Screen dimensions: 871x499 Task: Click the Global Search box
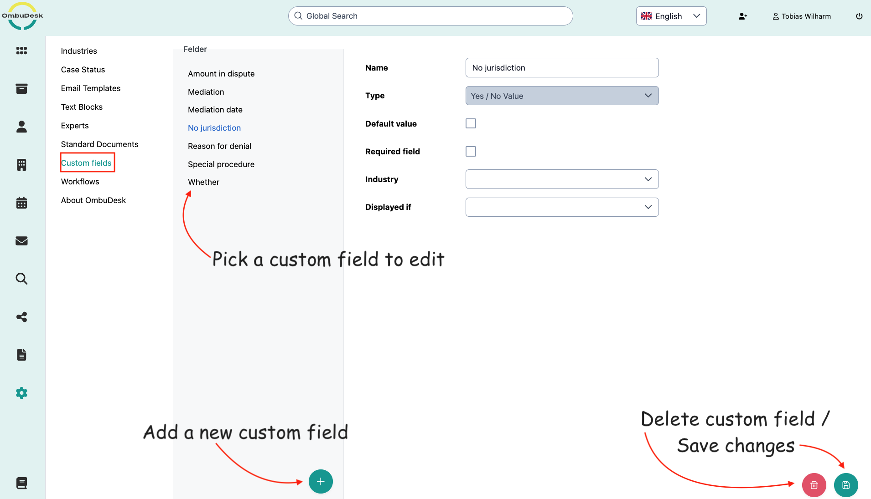coord(430,16)
